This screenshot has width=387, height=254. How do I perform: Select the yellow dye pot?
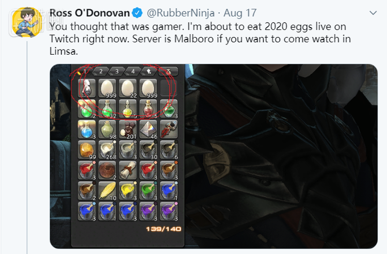pos(127,191)
